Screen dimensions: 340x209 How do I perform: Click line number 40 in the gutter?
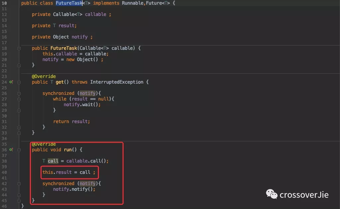4,172
